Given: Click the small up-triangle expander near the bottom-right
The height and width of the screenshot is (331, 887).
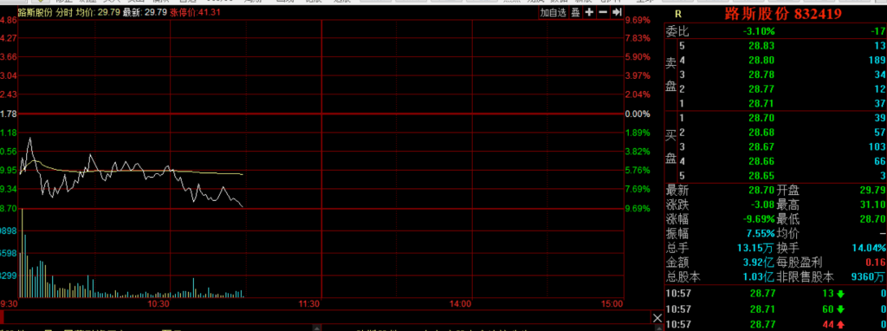Looking at the screenshot, I should tap(658, 328).
